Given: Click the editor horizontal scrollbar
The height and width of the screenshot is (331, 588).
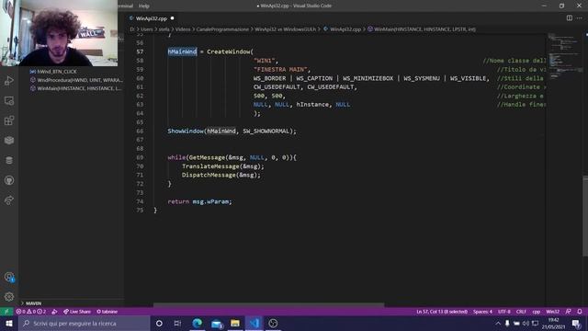Looking at the screenshot, I should tap(268, 304).
